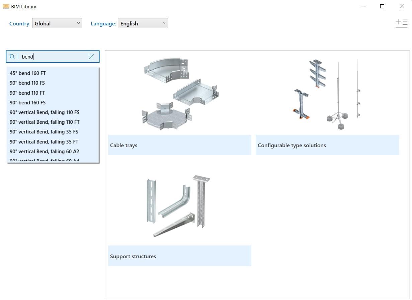Select suggestion 45° bend 160 FT
Screen dimensions: 412x300
coord(28,73)
